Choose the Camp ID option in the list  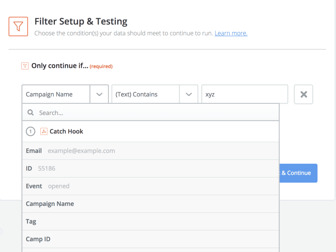point(151,239)
